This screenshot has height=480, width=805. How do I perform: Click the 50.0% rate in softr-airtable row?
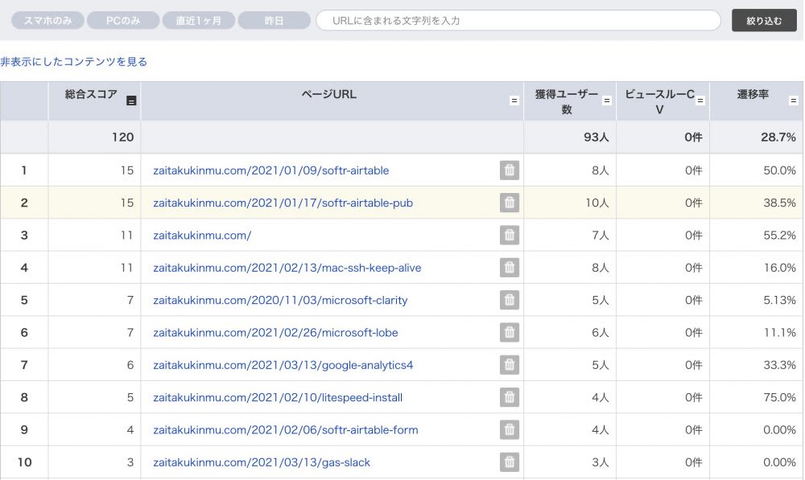779,170
